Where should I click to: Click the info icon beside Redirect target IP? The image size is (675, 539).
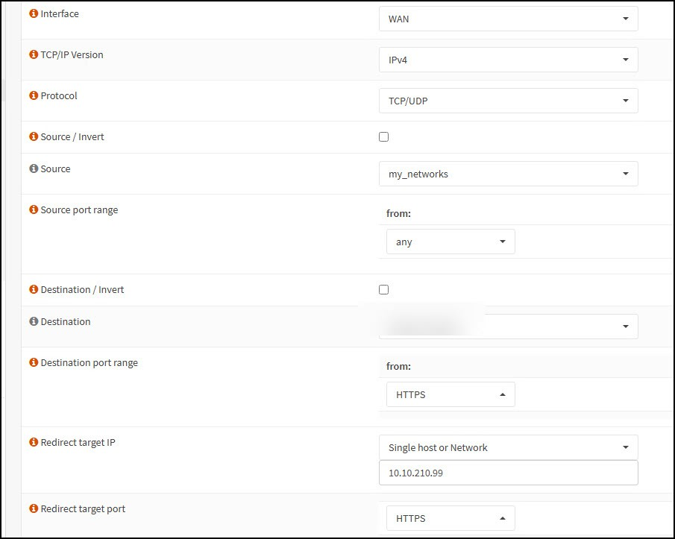coord(34,443)
